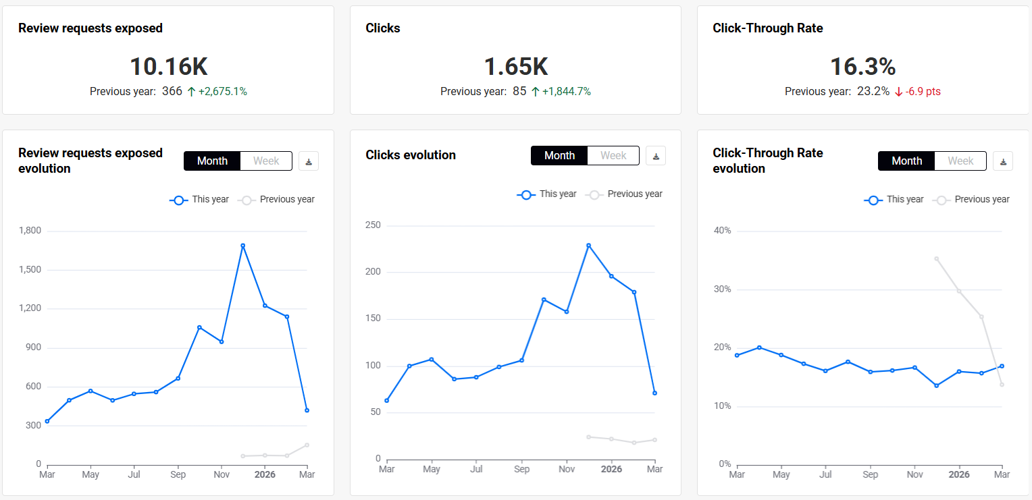The height and width of the screenshot is (500, 1032).
Task: Toggle This year legend in Click-Through Rate chart
Action: click(x=894, y=200)
